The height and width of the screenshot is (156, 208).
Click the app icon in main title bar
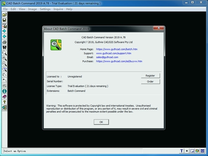pyautogui.click(x=3, y=3)
